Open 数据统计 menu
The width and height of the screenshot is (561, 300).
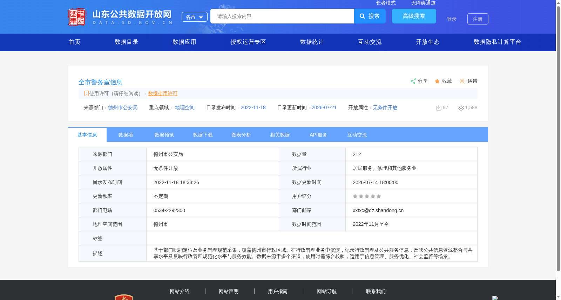(312, 42)
